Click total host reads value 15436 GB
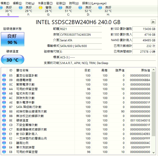 click(x=144, y=29)
